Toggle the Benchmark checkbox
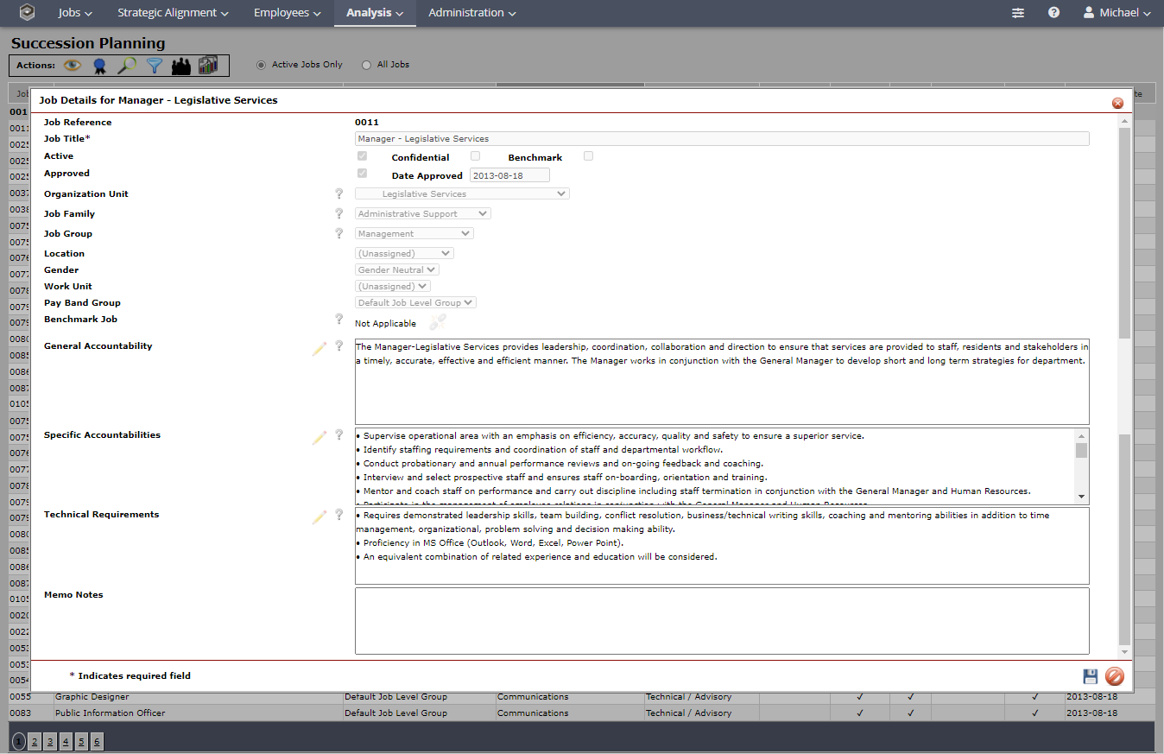This screenshot has width=1164, height=754. 588,156
